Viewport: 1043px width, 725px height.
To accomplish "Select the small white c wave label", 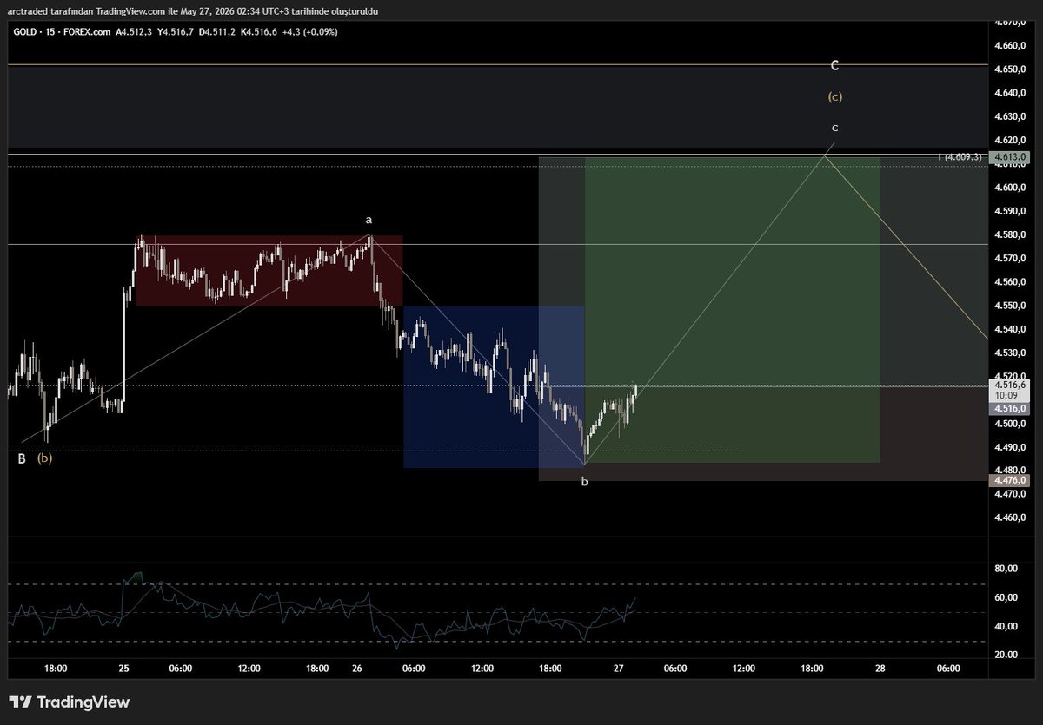I will (x=834, y=128).
